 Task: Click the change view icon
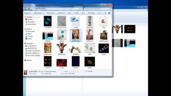(99, 13)
